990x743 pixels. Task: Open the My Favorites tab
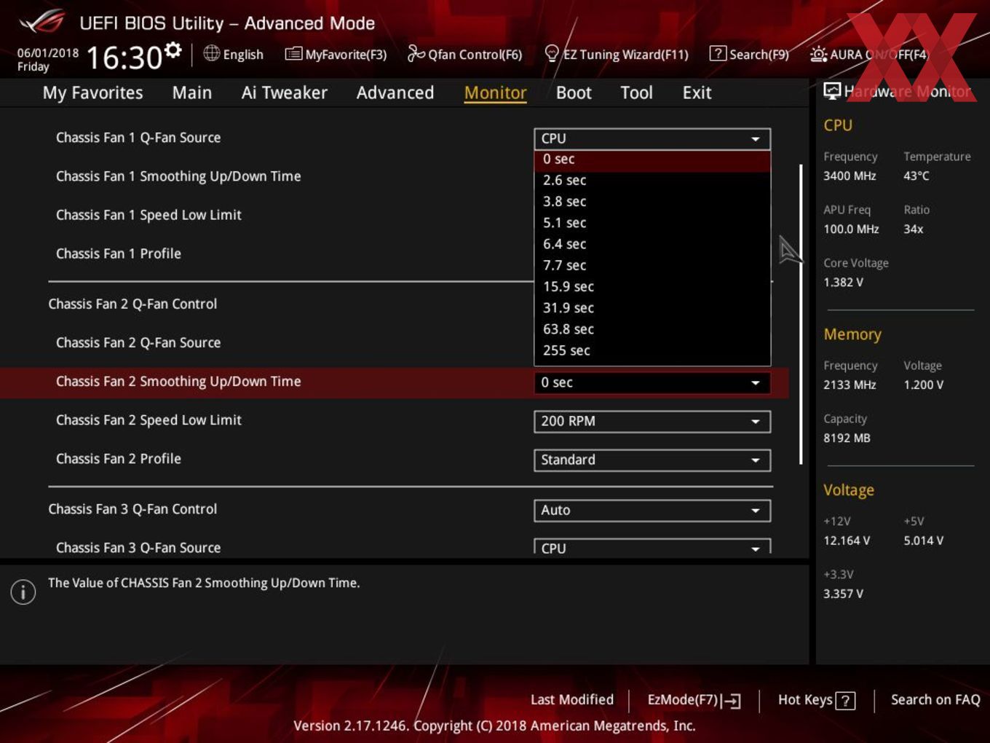(93, 93)
